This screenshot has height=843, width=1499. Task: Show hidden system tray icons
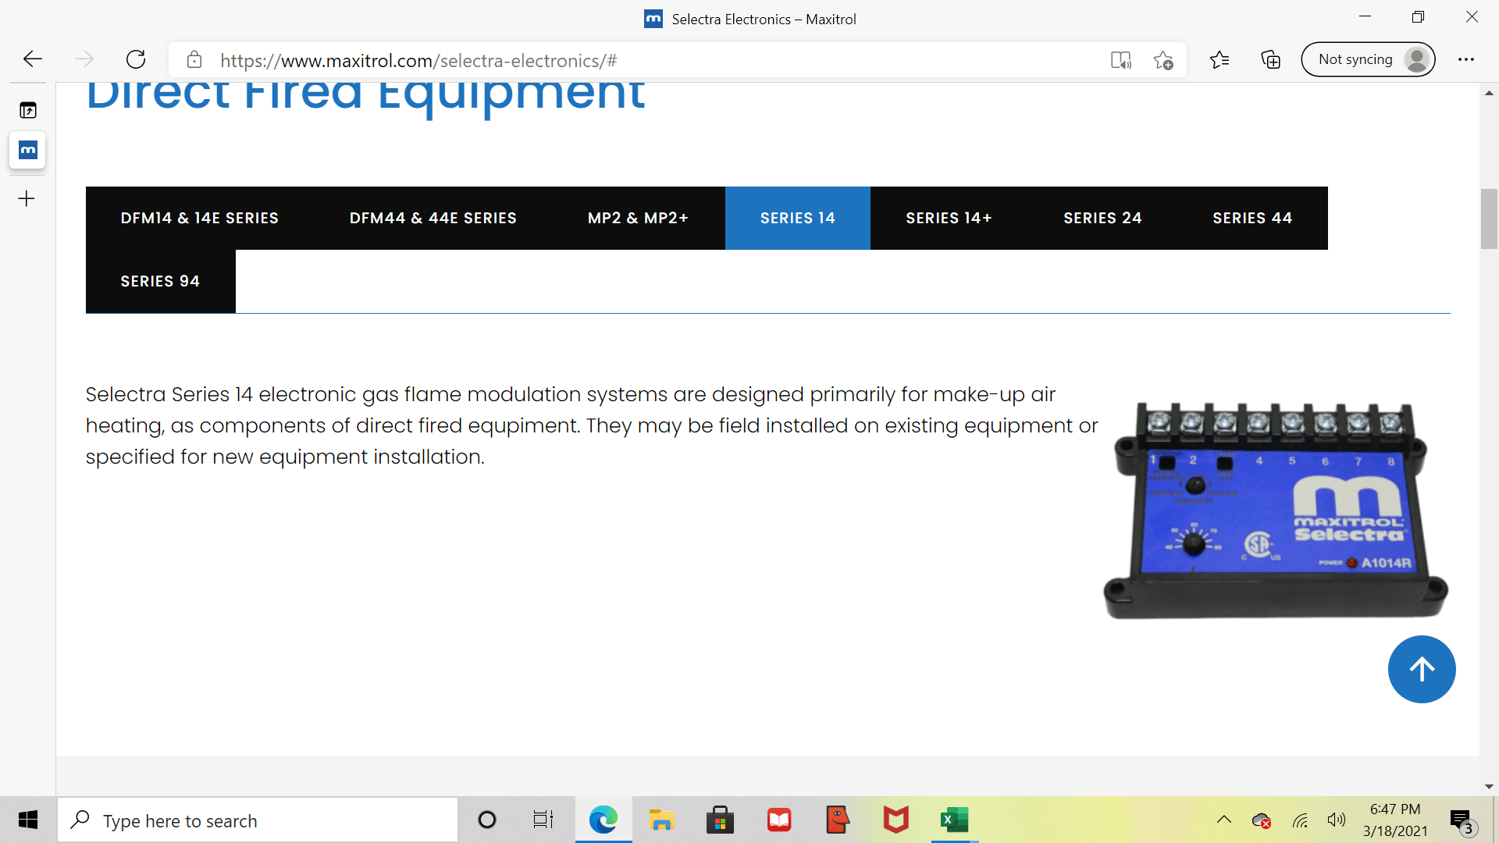click(x=1224, y=820)
